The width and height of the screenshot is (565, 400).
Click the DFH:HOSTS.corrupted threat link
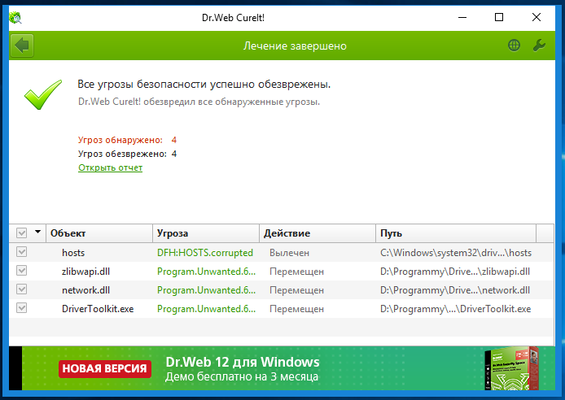(205, 253)
